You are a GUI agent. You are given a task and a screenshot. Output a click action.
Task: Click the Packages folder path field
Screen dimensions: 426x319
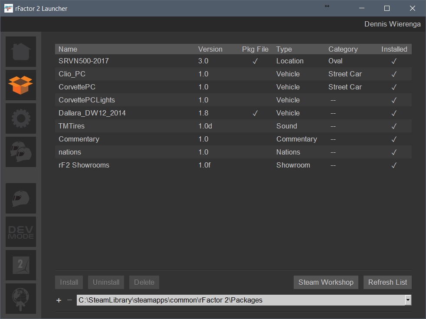[x=241, y=300]
